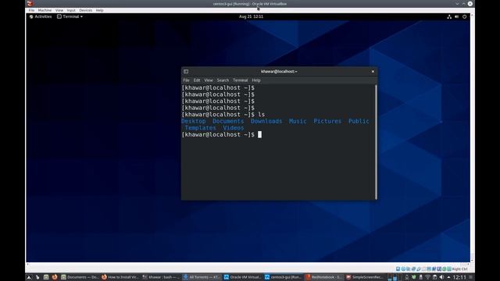Viewport: 500px width, 281px height.
Task: Open the VirtualBox Input menu
Action: click(x=71, y=10)
